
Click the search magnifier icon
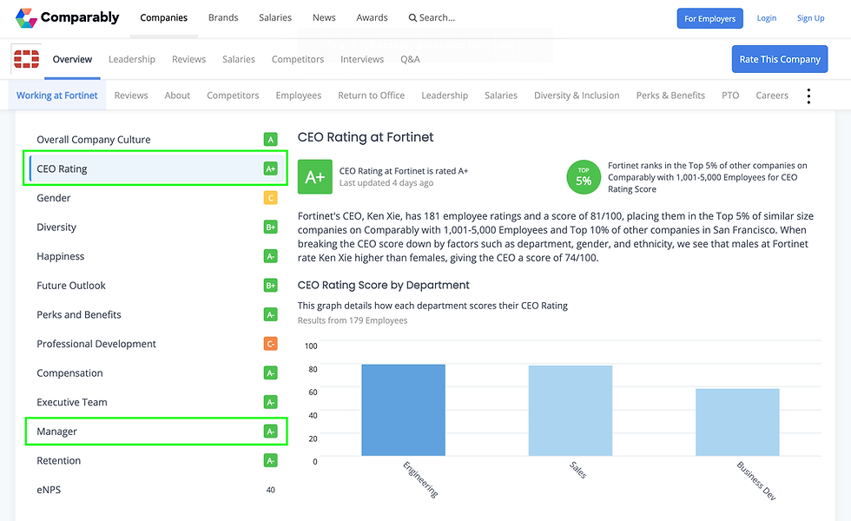click(x=412, y=18)
